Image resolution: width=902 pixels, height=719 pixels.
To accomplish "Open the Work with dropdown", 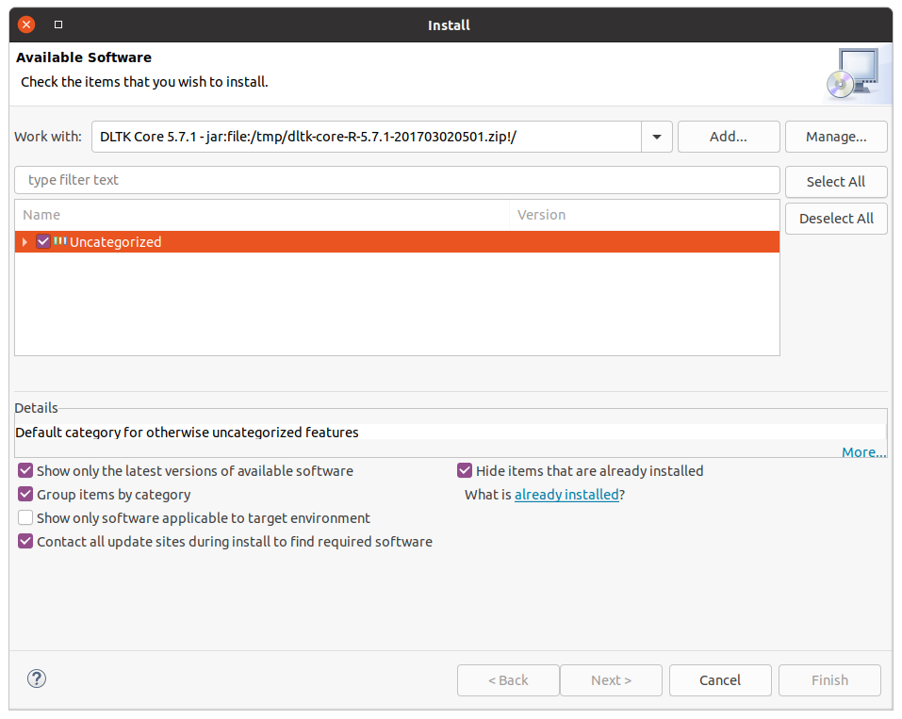I will point(656,136).
